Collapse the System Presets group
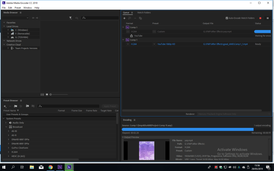This screenshot has width=274, height=171. tap(4, 119)
